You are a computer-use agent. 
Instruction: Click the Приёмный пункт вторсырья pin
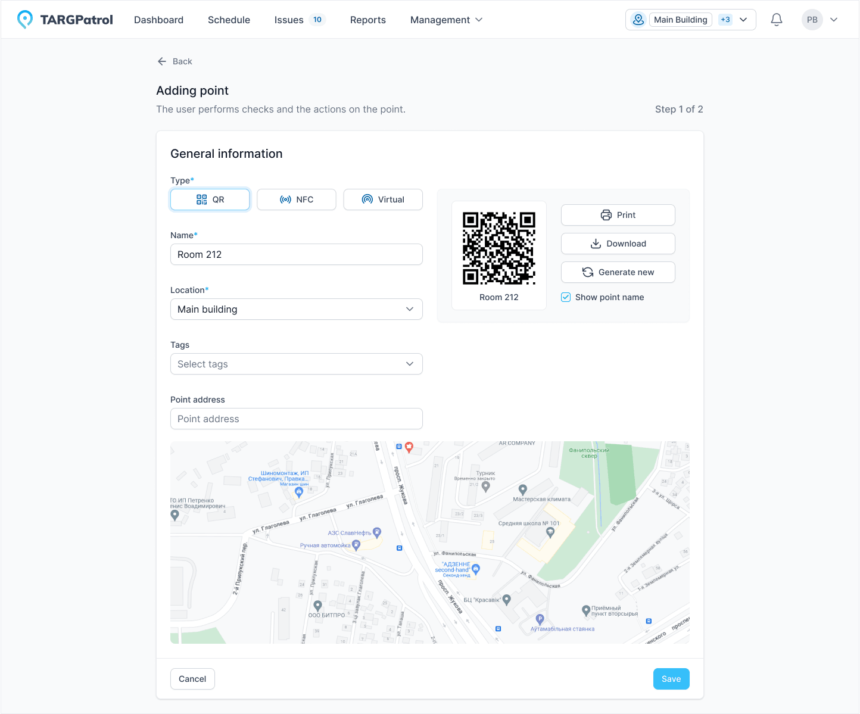pos(586,610)
